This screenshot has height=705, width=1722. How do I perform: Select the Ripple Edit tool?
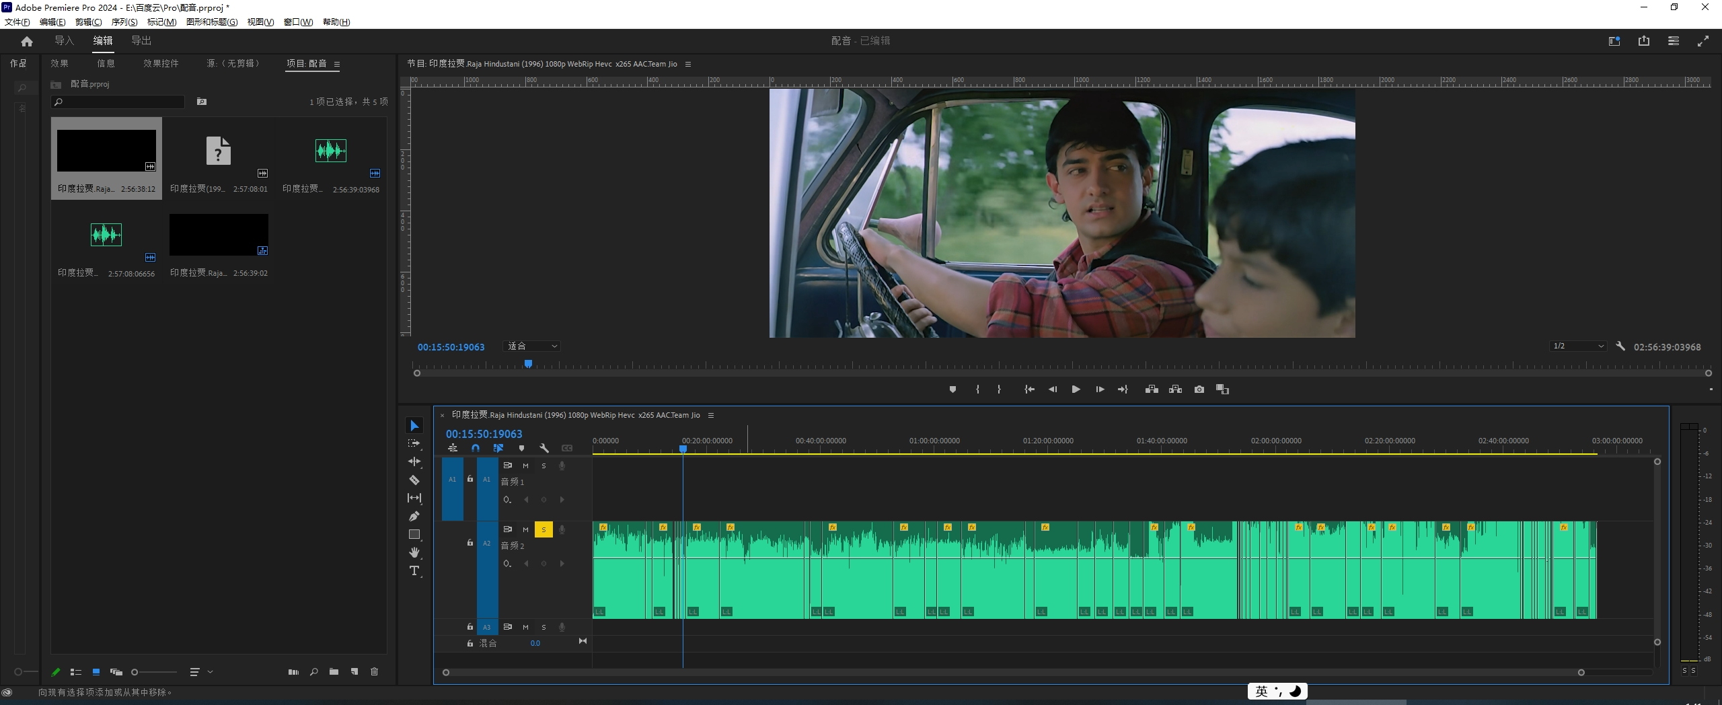coord(414,461)
